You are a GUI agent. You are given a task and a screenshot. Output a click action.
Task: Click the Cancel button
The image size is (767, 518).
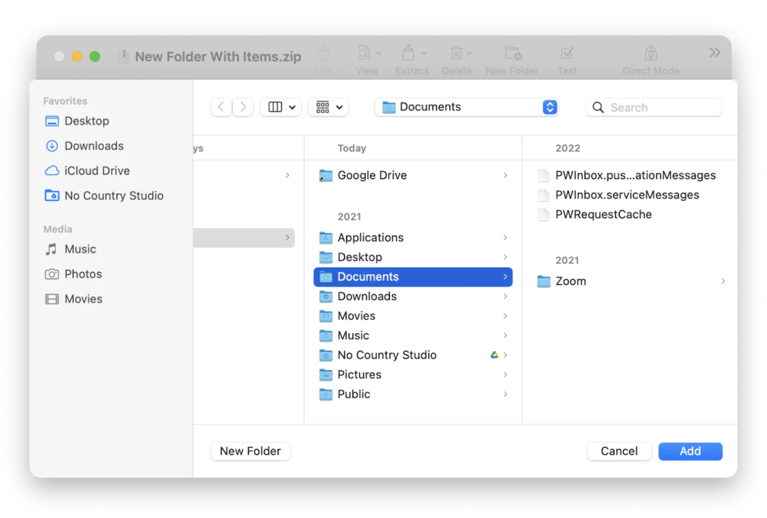(x=619, y=451)
